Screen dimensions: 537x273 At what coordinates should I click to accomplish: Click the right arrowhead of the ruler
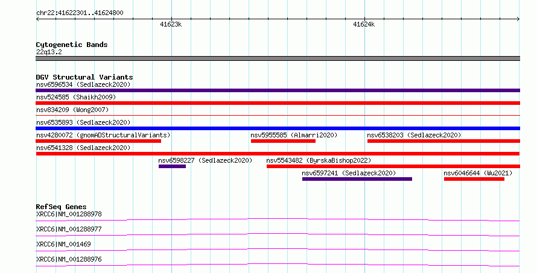point(518,19)
